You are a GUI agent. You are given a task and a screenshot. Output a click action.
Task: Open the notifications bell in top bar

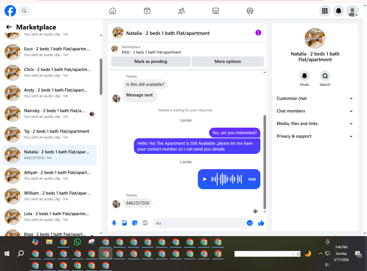pos(339,11)
